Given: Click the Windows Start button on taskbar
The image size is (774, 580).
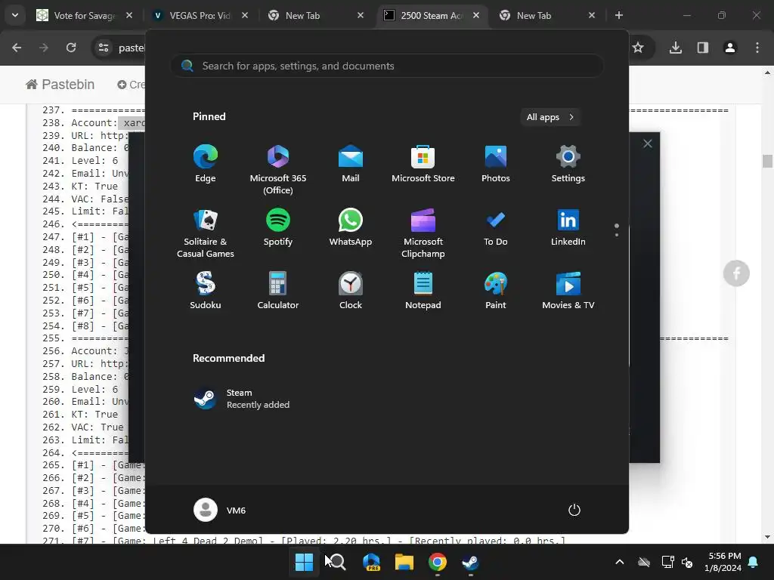Looking at the screenshot, I should pyautogui.click(x=304, y=562).
